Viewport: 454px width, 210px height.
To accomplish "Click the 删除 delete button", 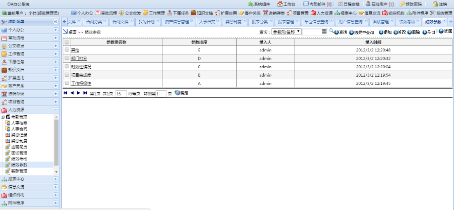I will click(414, 32).
